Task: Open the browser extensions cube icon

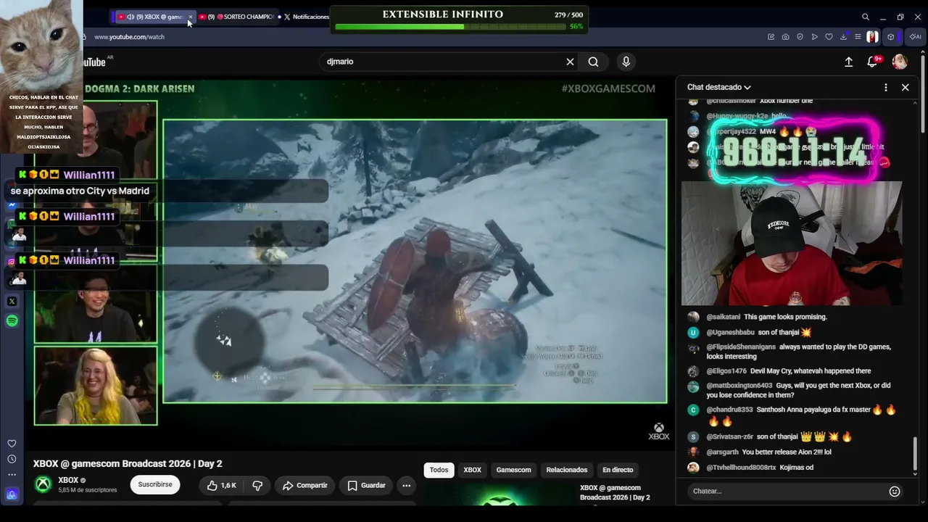Action: (891, 37)
